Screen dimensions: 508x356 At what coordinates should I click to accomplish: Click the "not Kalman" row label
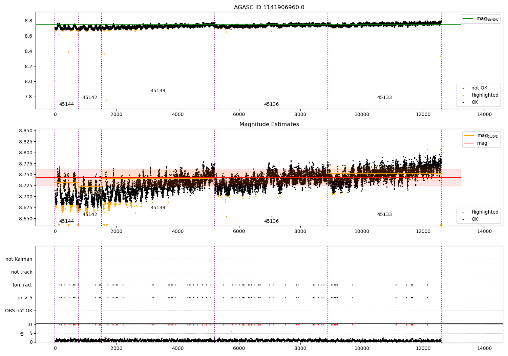(x=19, y=259)
